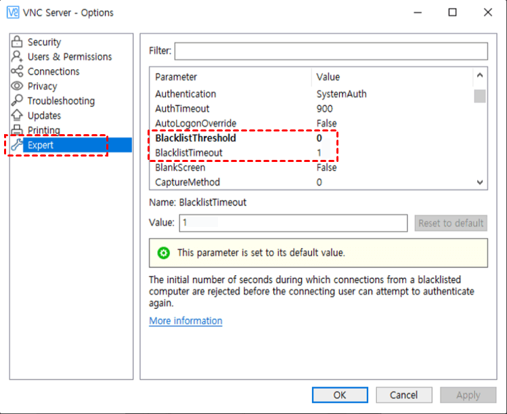Minimize the VNC Server Options window

coord(418,13)
